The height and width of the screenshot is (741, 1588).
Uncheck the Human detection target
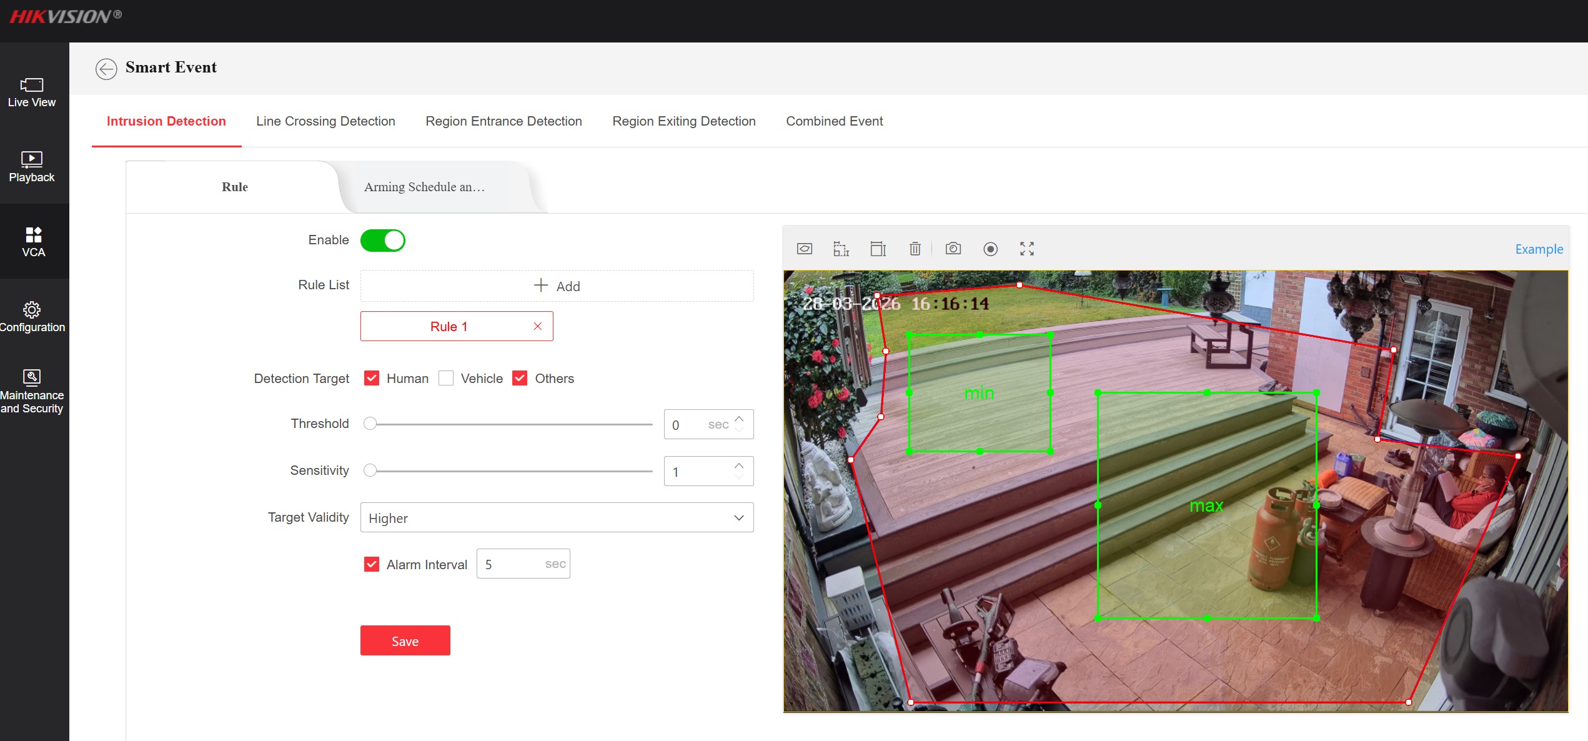[372, 378]
